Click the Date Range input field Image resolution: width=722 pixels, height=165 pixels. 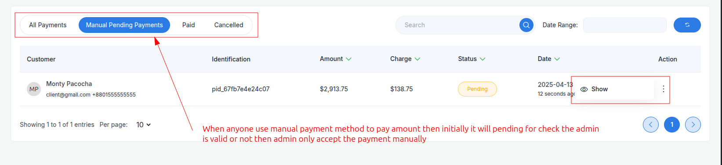pos(625,25)
